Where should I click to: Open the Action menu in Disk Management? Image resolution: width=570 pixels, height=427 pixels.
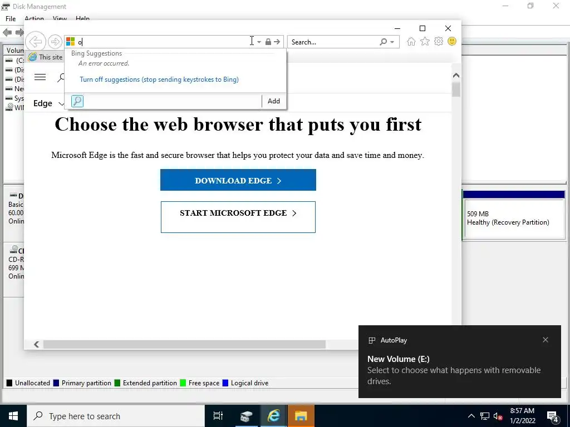point(34,18)
